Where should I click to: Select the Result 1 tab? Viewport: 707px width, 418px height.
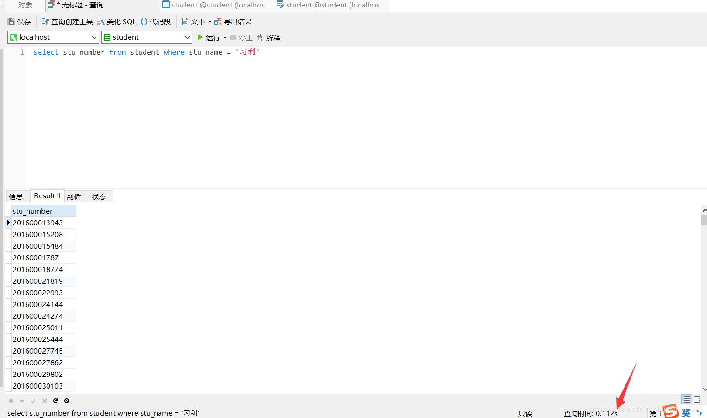point(47,196)
